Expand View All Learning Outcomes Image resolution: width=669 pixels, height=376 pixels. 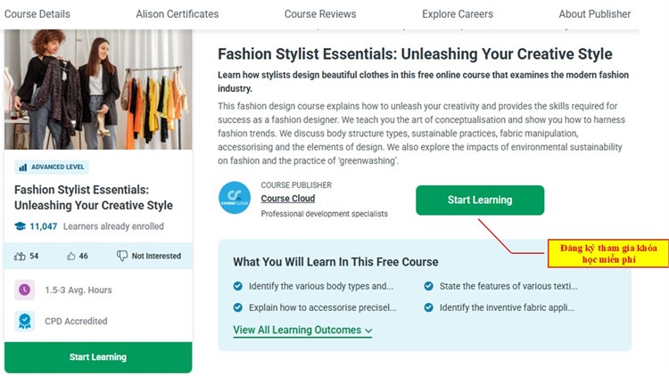point(302,330)
